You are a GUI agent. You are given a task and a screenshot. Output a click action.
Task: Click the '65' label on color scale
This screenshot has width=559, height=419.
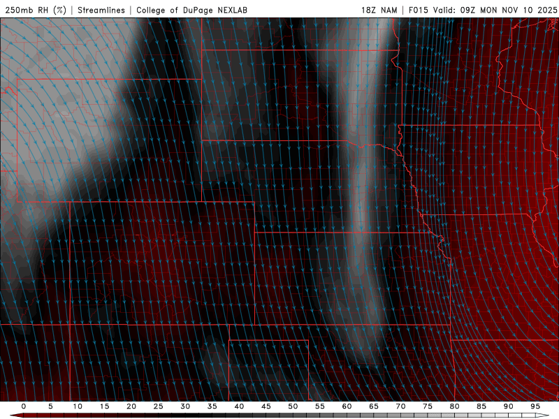[x=374, y=406]
